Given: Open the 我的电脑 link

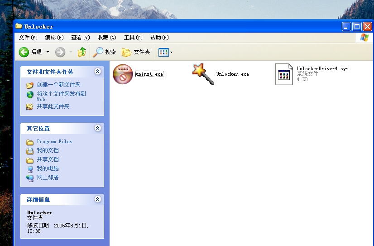Looking at the screenshot, I should (48, 169).
